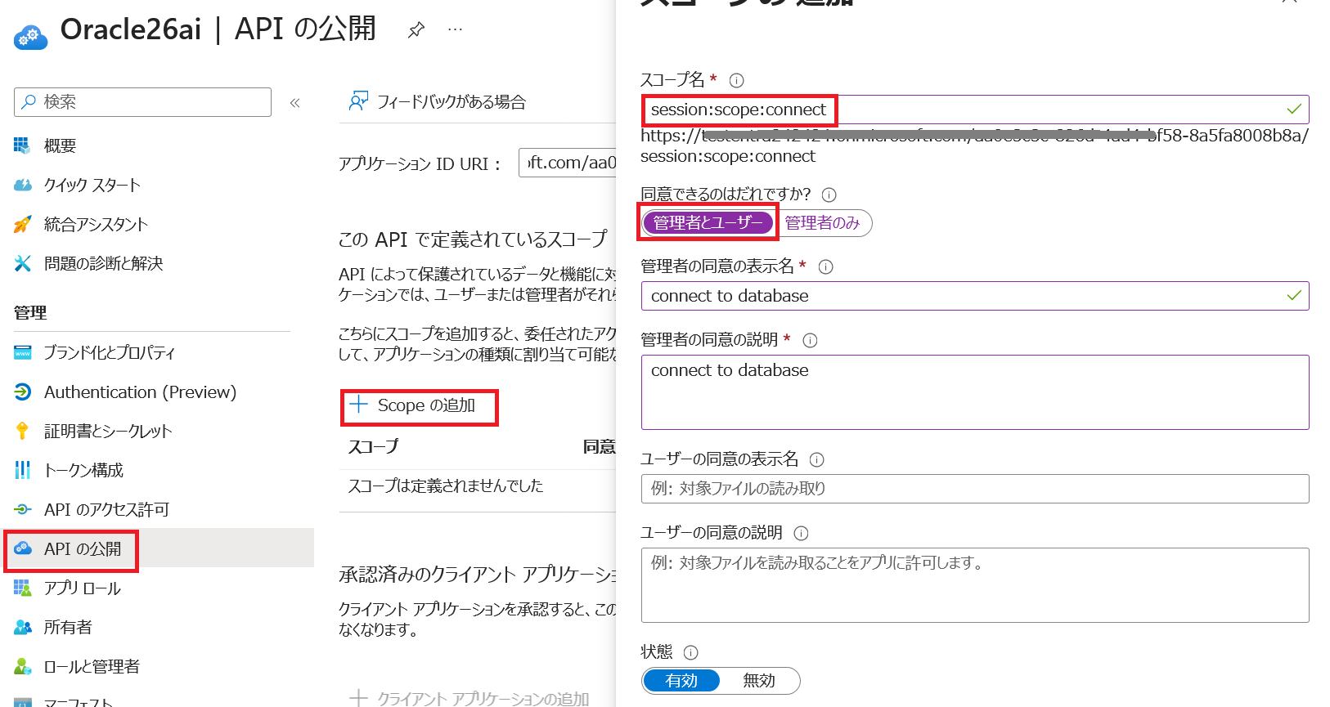This screenshot has width=1330, height=707.
Task: Click the sidebar 検索 field
Action: [142, 102]
